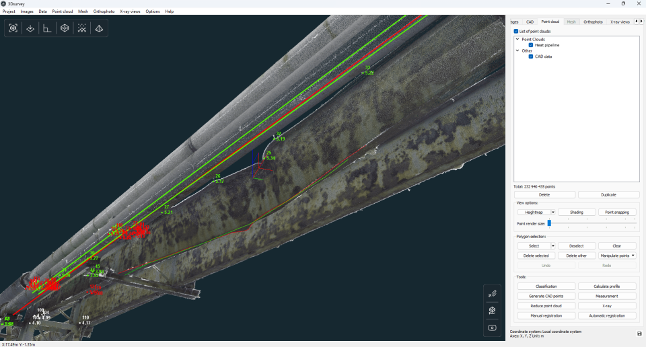Click the pyramid mesh view icon
Image resolution: width=646 pixels, height=347 pixels.
coord(99,28)
